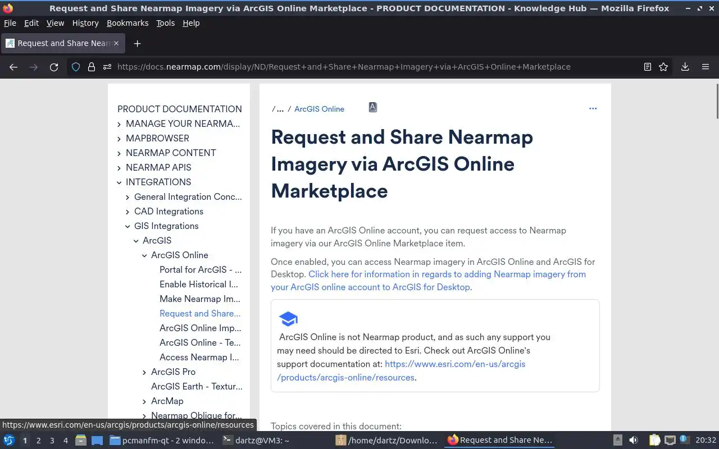This screenshot has width=719, height=449.
Task: Open the page actions three-dot menu
Action: pyautogui.click(x=593, y=108)
